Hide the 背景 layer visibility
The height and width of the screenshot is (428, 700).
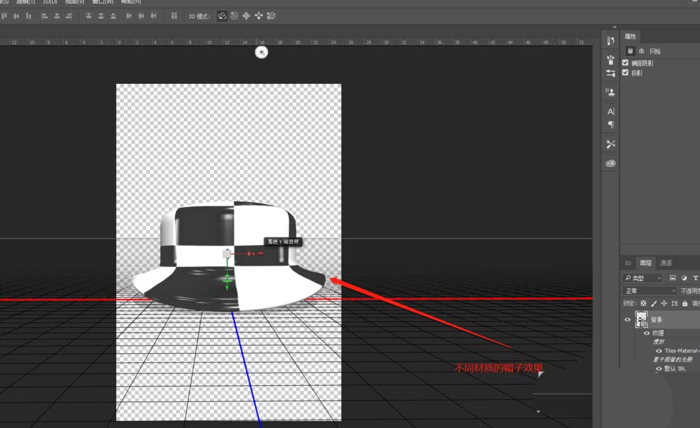[627, 318]
